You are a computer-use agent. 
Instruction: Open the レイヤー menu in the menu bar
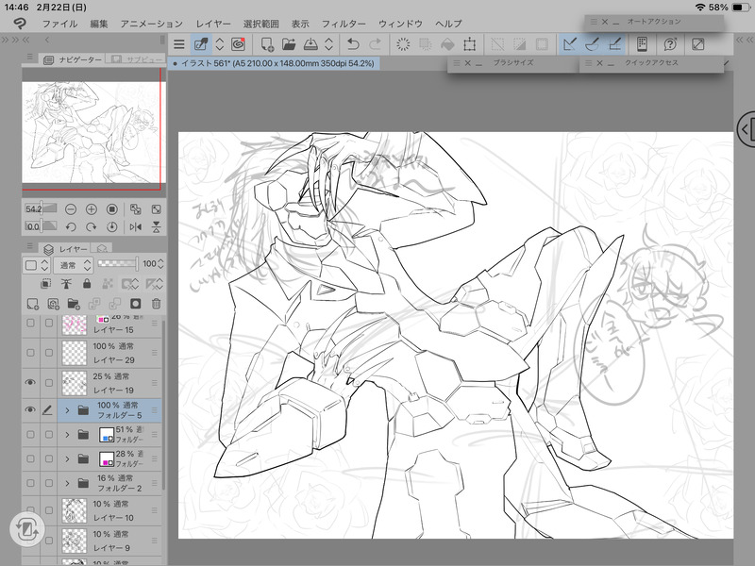click(213, 22)
